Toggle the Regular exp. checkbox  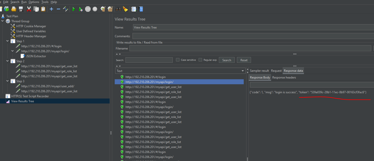tap(200, 60)
